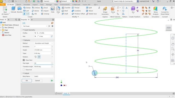Choose the Chamfer tool
This screenshot has width=175, height=98.
coord(66,8)
